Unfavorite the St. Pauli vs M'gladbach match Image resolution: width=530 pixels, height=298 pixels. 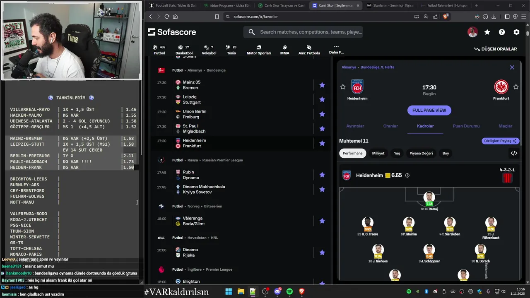tap(322, 128)
